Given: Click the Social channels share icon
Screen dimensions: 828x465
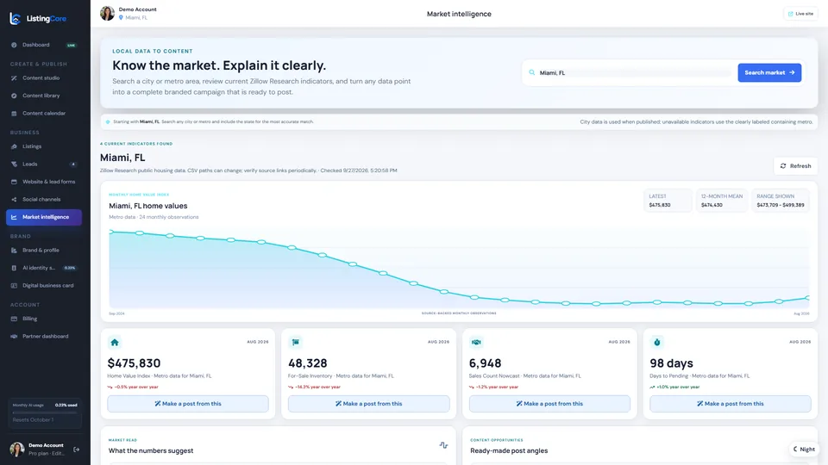Looking at the screenshot, I should (x=14, y=199).
